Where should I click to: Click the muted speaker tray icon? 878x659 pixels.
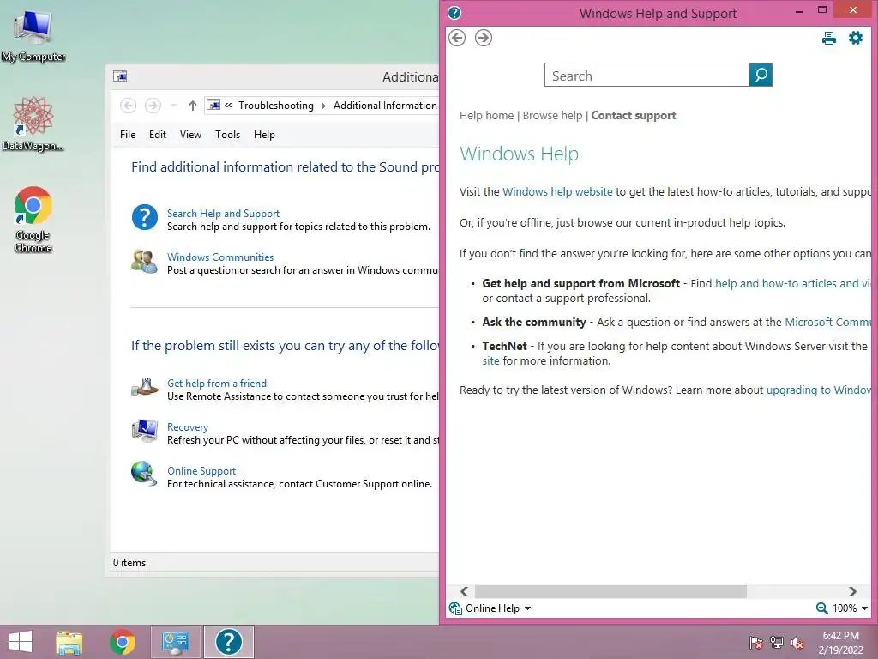(x=797, y=642)
